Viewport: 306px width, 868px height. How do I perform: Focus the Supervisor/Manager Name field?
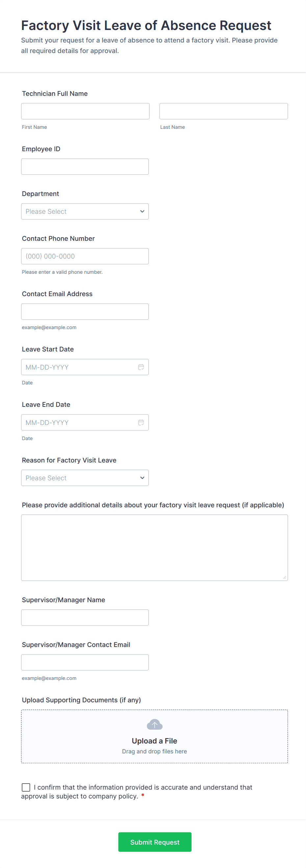coord(85,617)
